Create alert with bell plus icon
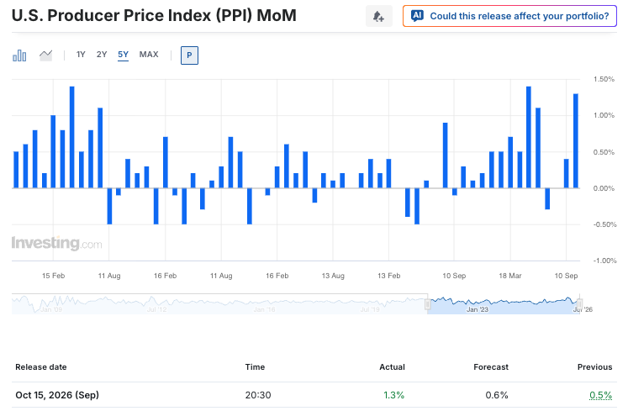 pyautogui.click(x=378, y=16)
